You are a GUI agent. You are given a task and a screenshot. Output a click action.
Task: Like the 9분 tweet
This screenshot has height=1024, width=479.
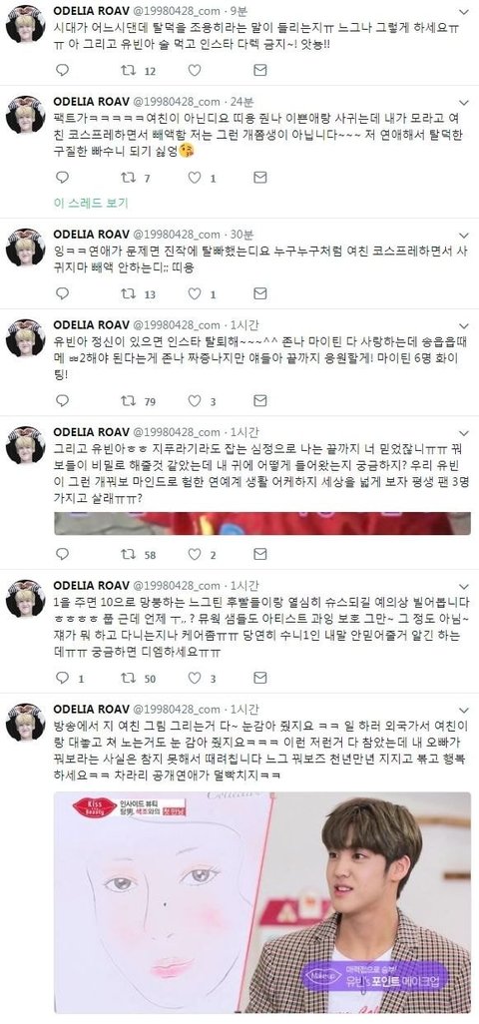[x=195, y=70]
